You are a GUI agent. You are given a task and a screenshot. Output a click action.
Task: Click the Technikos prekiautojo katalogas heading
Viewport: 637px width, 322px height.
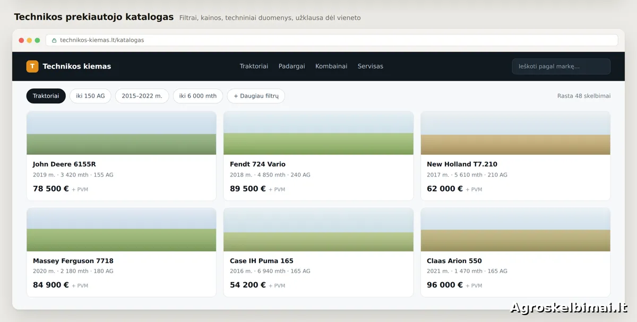pyautogui.click(x=94, y=17)
